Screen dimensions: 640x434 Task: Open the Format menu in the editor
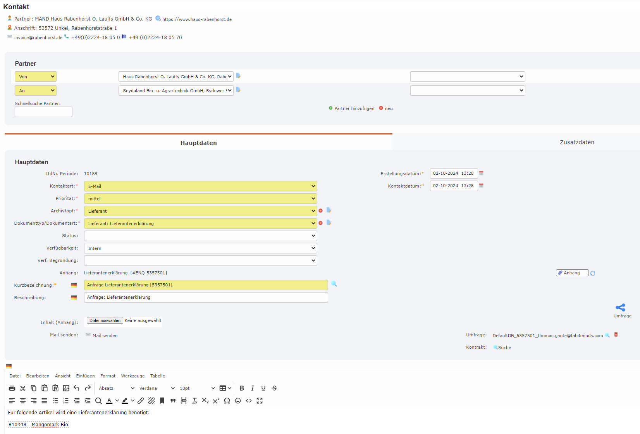coord(108,375)
